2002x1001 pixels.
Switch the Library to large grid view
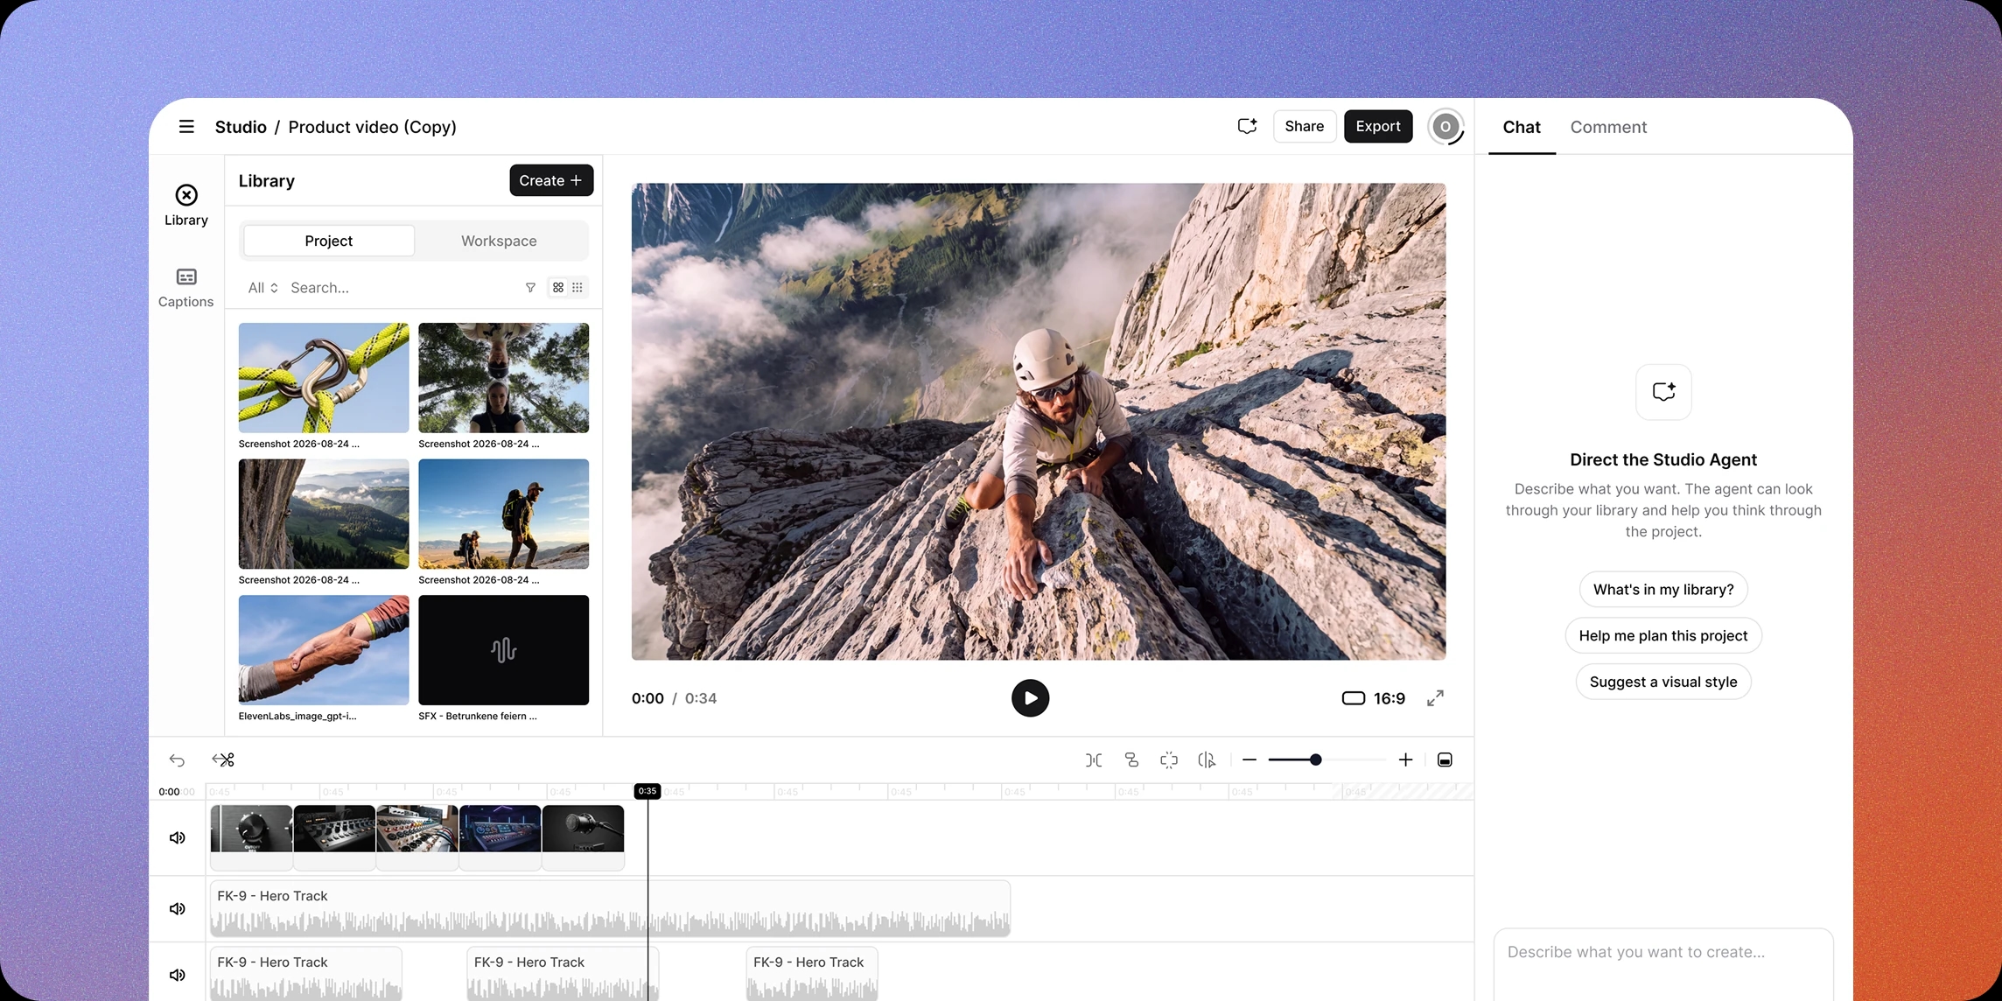click(x=558, y=288)
